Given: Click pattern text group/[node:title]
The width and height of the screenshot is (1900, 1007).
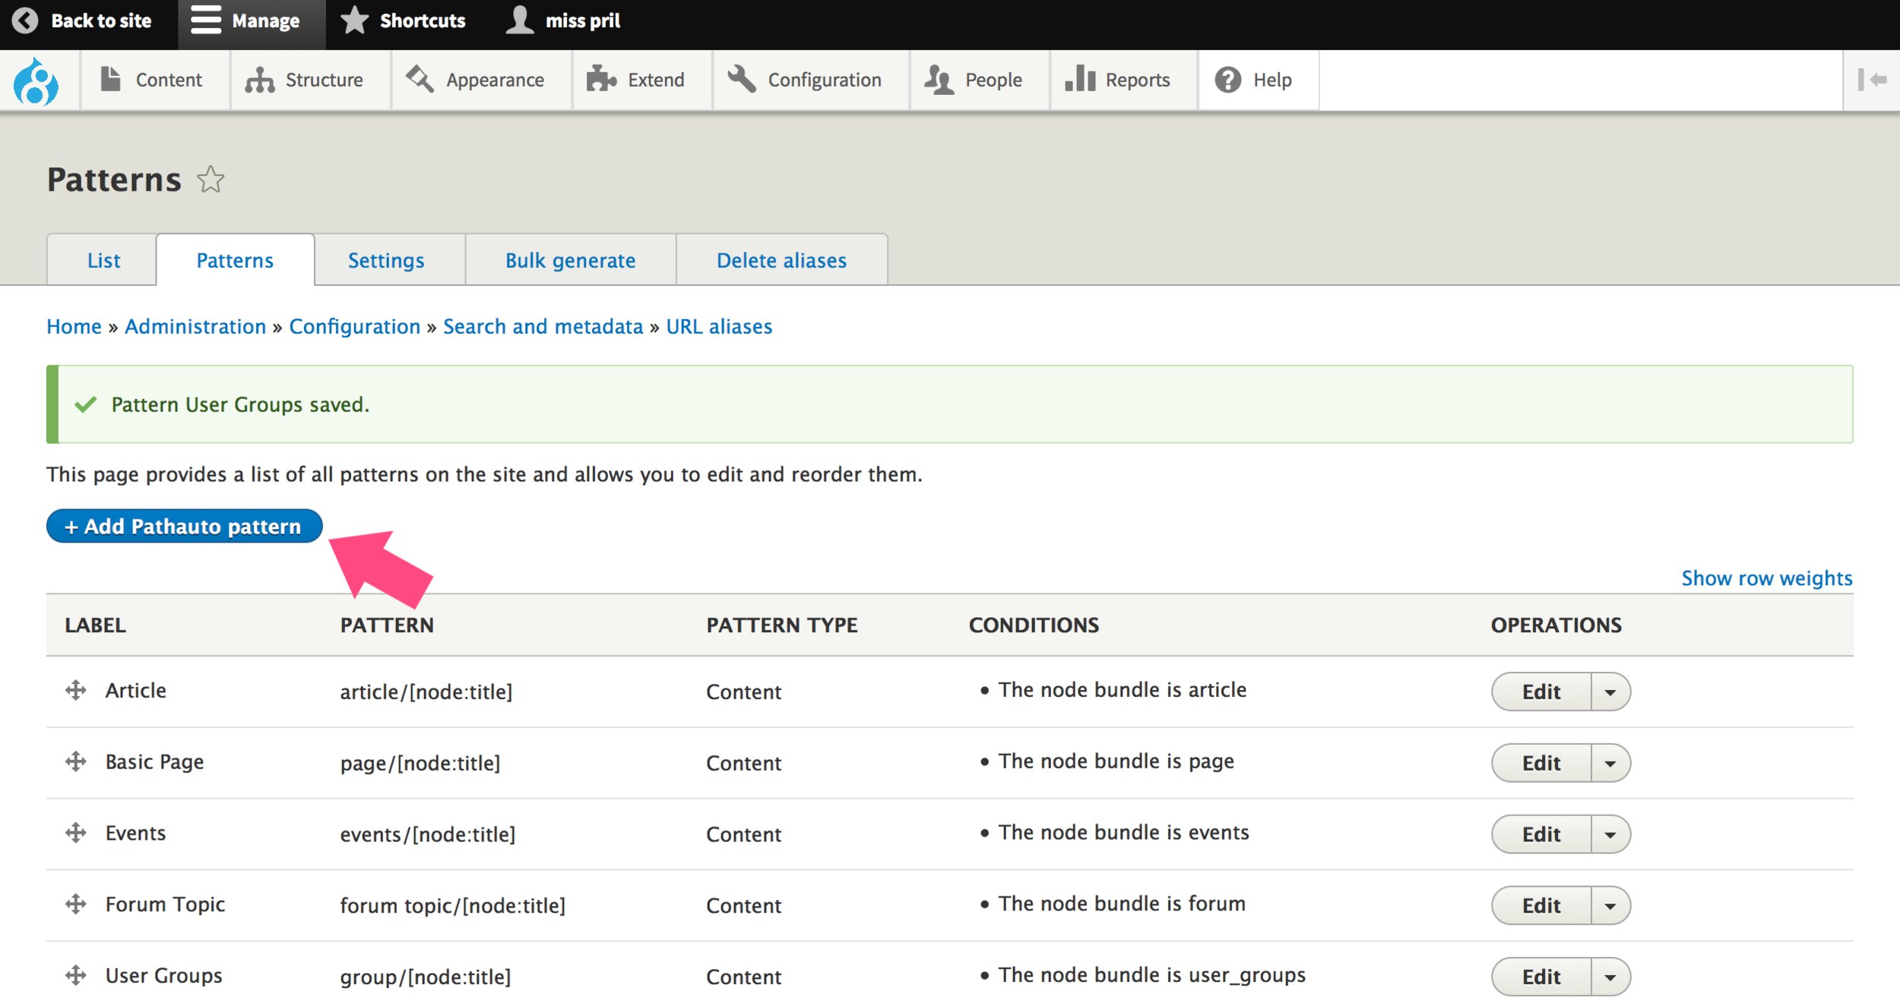Looking at the screenshot, I should click(x=426, y=977).
